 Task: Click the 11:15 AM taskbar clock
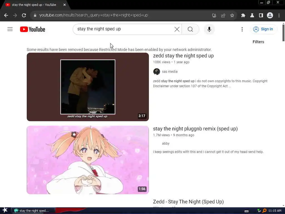click(x=275, y=211)
